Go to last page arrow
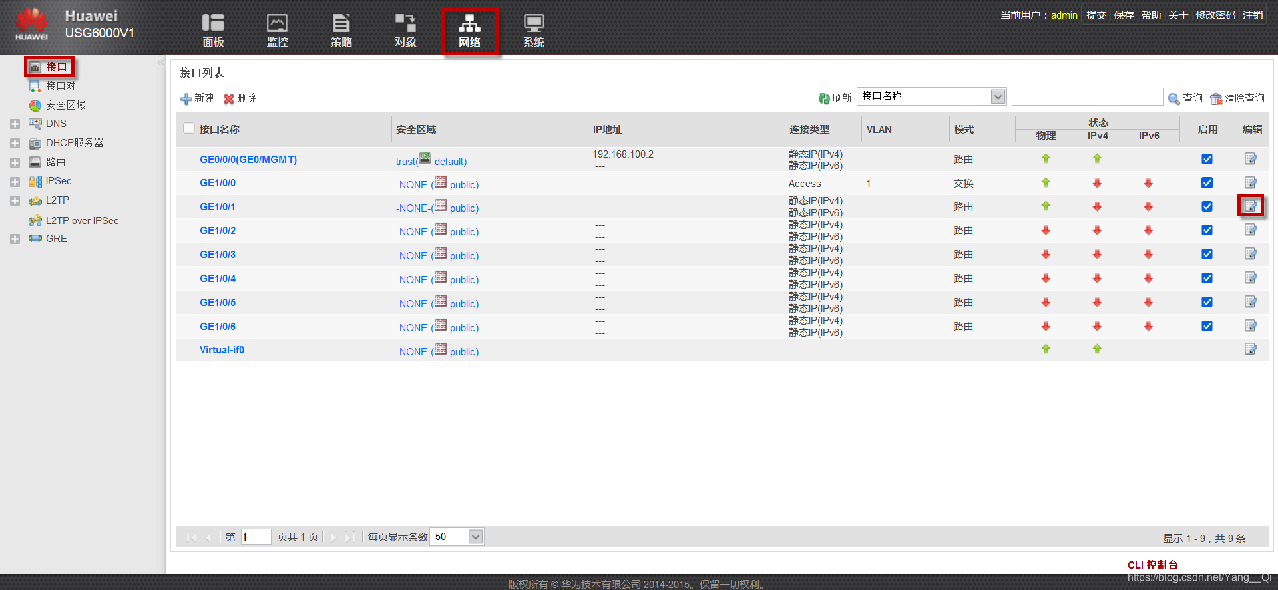 [350, 537]
